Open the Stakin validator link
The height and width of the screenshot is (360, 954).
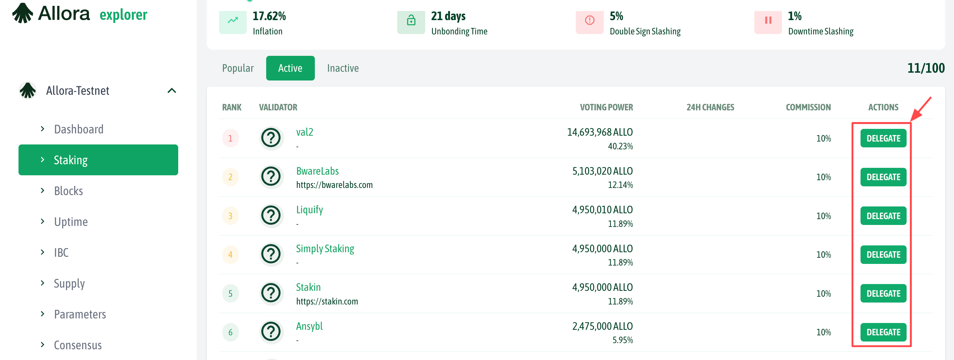pos(308,287)
